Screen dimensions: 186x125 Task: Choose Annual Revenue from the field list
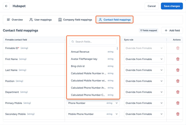click(x=92, y=52)
